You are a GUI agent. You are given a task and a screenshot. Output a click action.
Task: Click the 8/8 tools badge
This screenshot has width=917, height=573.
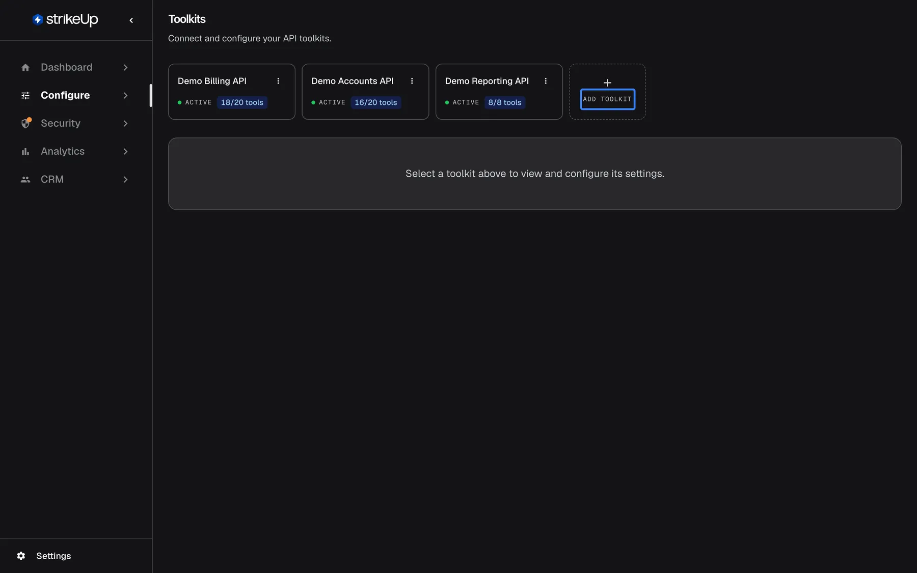click(505, 102)
